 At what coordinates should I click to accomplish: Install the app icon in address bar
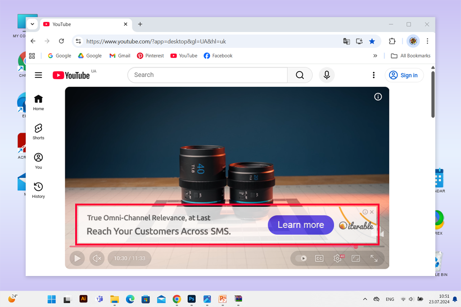[359, 41]
